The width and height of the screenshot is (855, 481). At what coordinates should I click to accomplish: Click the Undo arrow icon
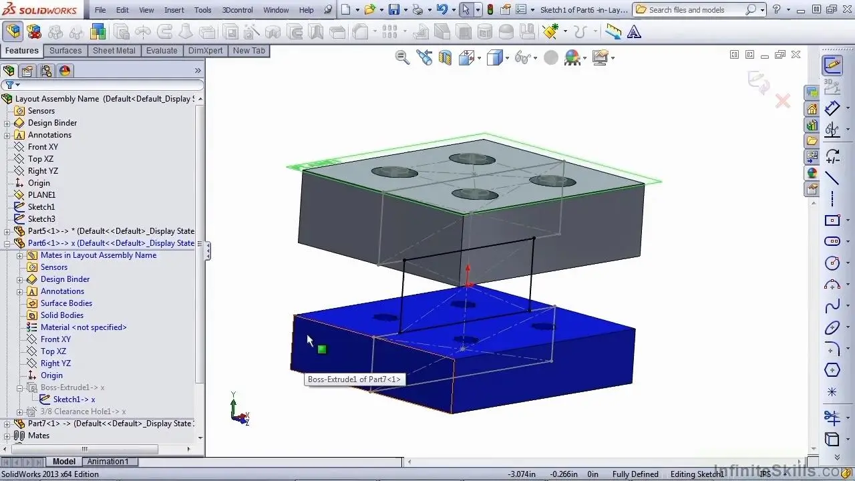[442, 10]
